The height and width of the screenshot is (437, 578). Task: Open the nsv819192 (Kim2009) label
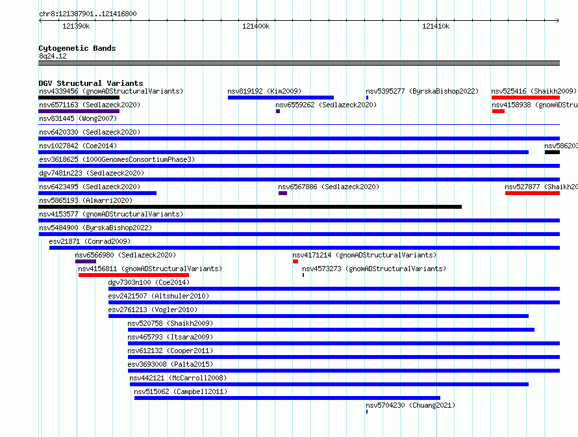click(264, 91)
